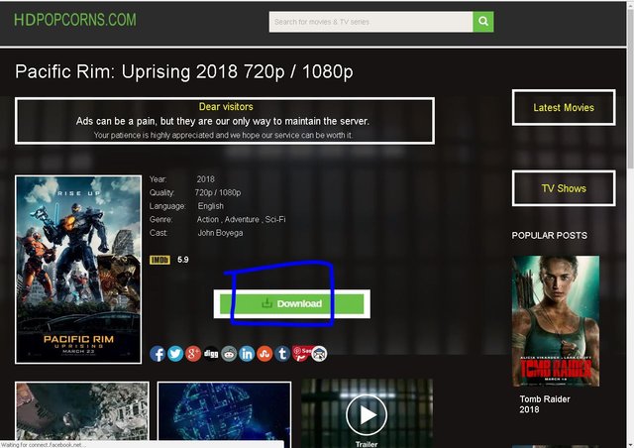Open TV Shows section
The image size is (634, 448).
pos(564,188)
